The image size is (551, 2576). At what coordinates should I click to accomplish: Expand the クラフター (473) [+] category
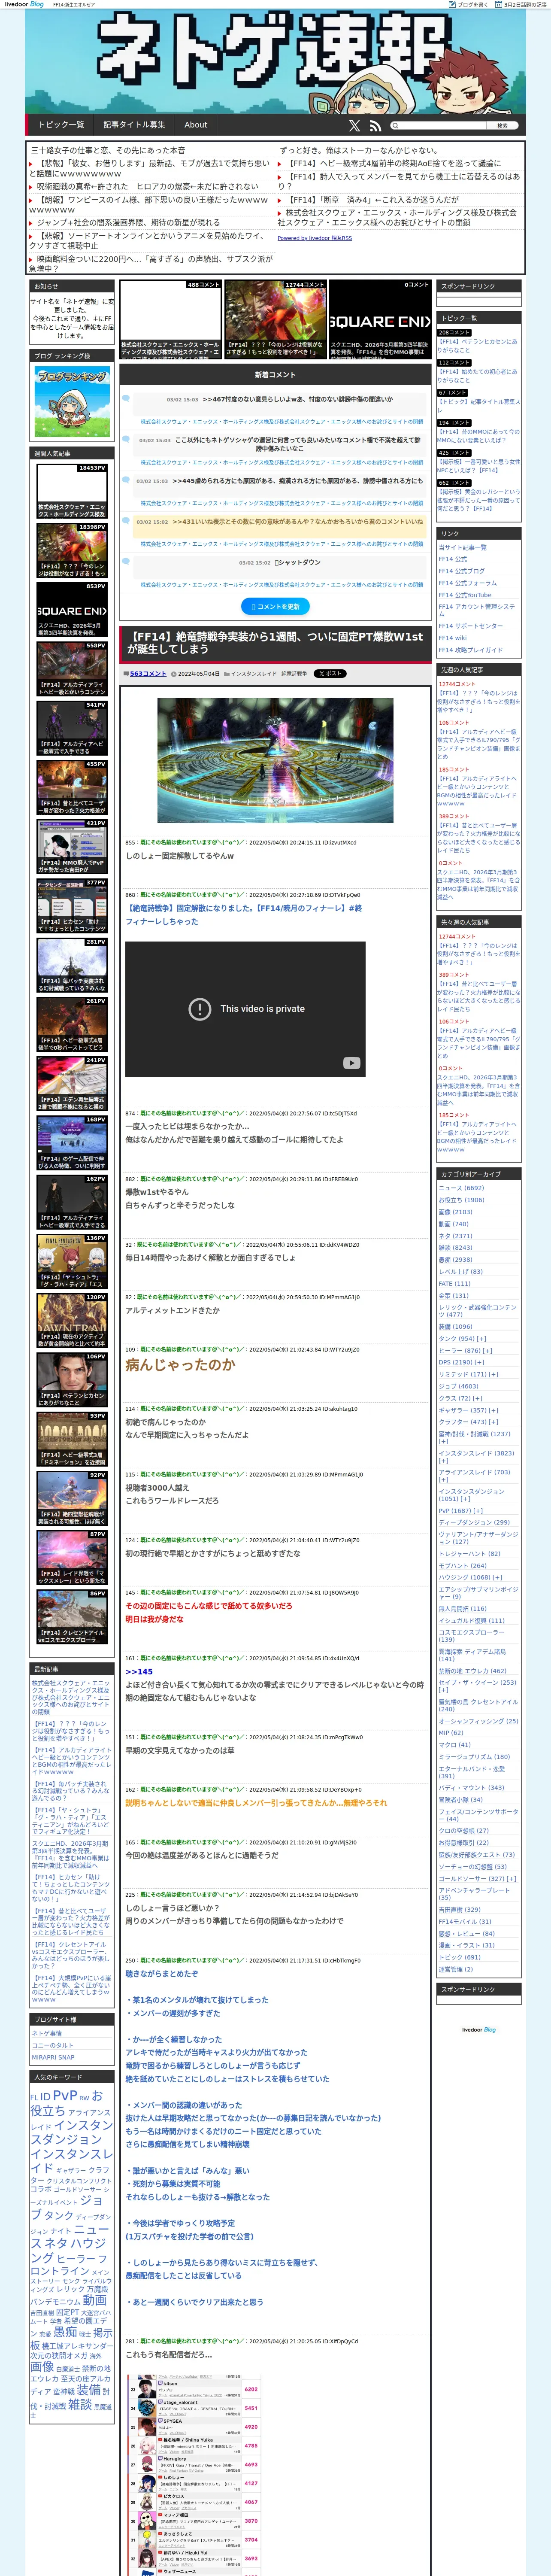point(468,1422)
